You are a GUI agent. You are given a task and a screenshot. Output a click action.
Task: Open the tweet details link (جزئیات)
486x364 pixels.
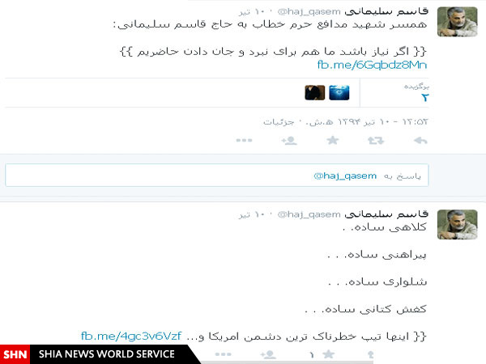tap(279, 122)
